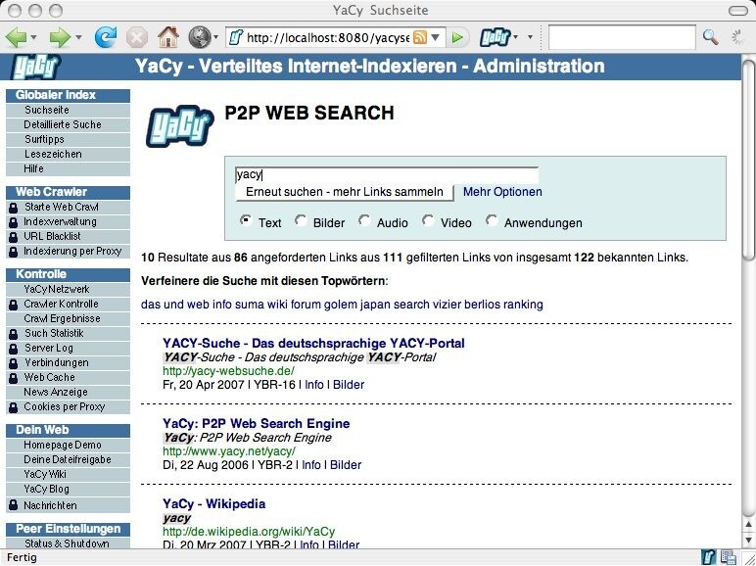This screenshot has width=756, height=566.
Task: Click the browser Forward arrow
Action: 60,36
